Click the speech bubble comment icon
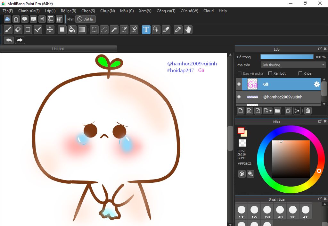Screen dimensions: 328x226 pyautogui.click(x=24, y=19)
